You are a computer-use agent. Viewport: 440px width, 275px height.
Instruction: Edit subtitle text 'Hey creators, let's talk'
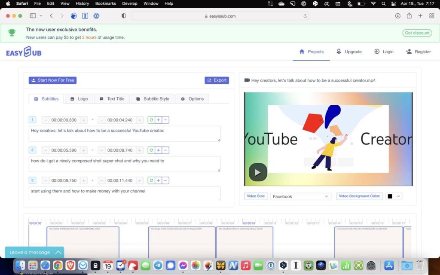click(x=125, y=134)
